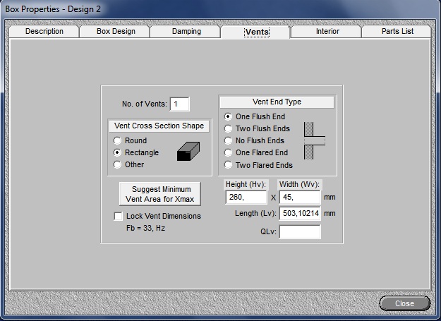Select the Rectangle vent shape option
Screen dimensions: 441x321
tap(118, 152)
